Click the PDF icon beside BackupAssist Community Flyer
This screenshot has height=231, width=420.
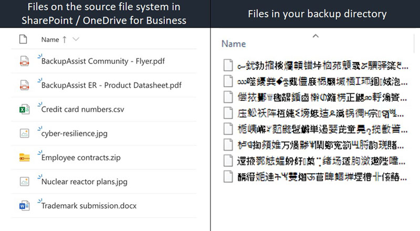[24, 61]
